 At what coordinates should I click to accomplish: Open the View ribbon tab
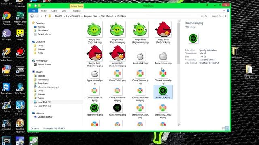click(x=64, y=11)
